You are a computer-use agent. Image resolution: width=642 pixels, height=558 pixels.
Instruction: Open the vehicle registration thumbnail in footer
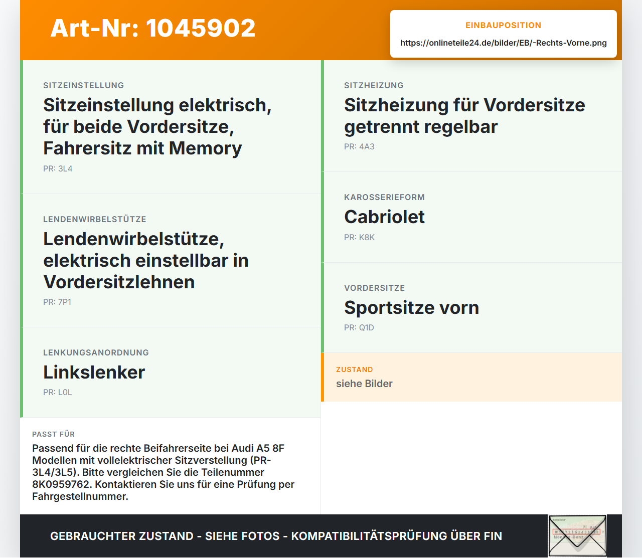point(577,536)
